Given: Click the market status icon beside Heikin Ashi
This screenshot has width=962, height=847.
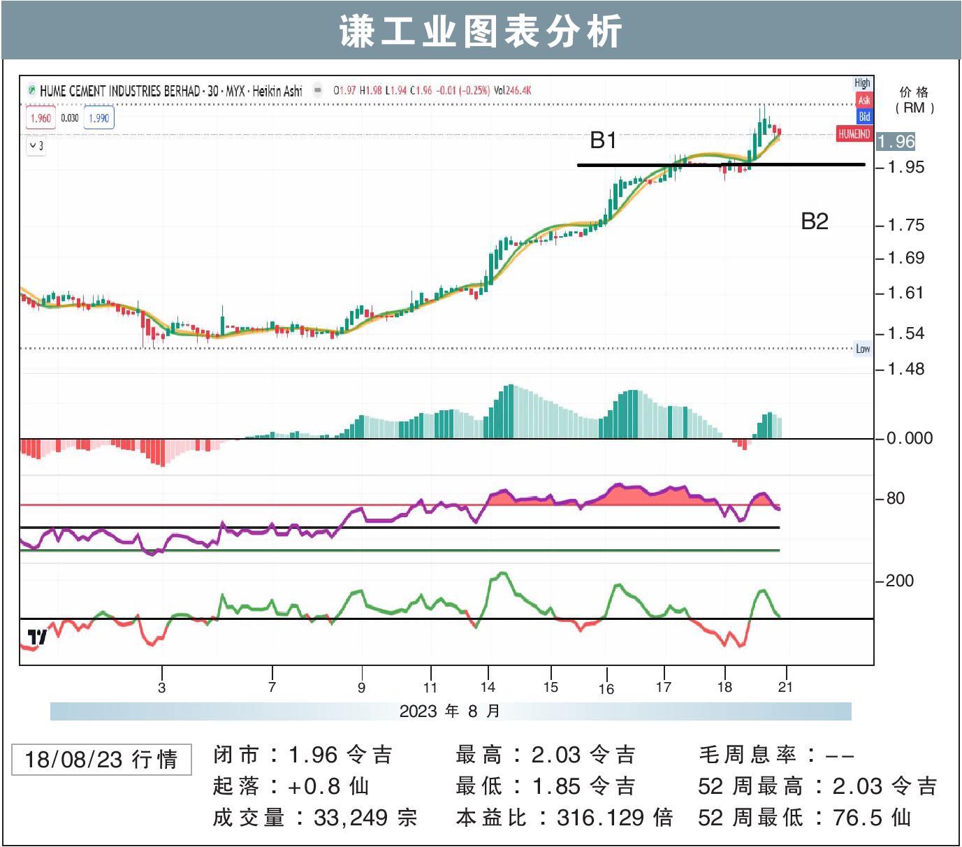Looking at the screenshot, I should click(x=317, y=89).
